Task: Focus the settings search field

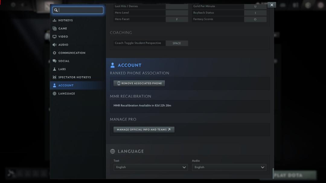Action: coord(78,10)
